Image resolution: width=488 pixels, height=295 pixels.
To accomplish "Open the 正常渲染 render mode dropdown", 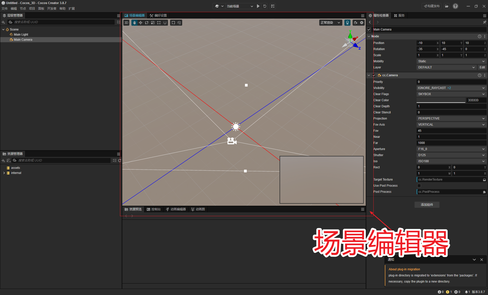I will tap(330, 23).
